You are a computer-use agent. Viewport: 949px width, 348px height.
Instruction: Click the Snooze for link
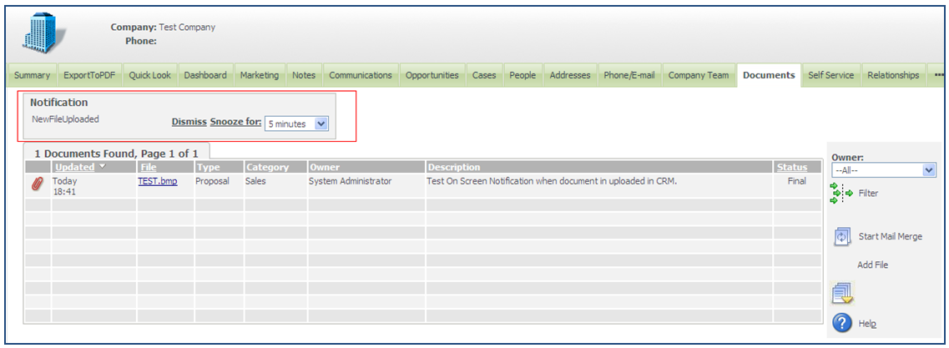click(235, 122)
